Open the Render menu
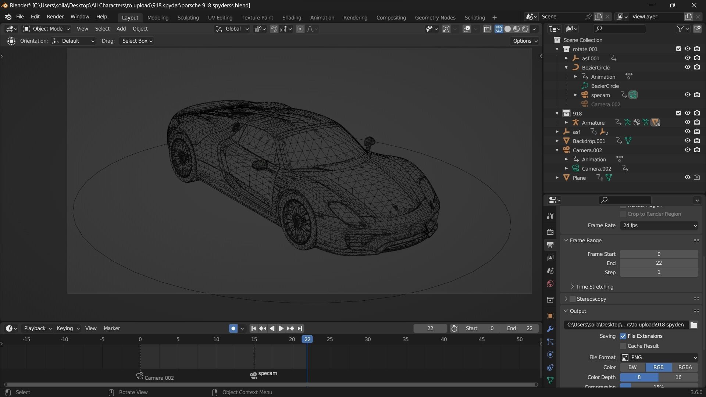Image resolution: width=706 pixels, height=397 pixels. tap(55, 17)
